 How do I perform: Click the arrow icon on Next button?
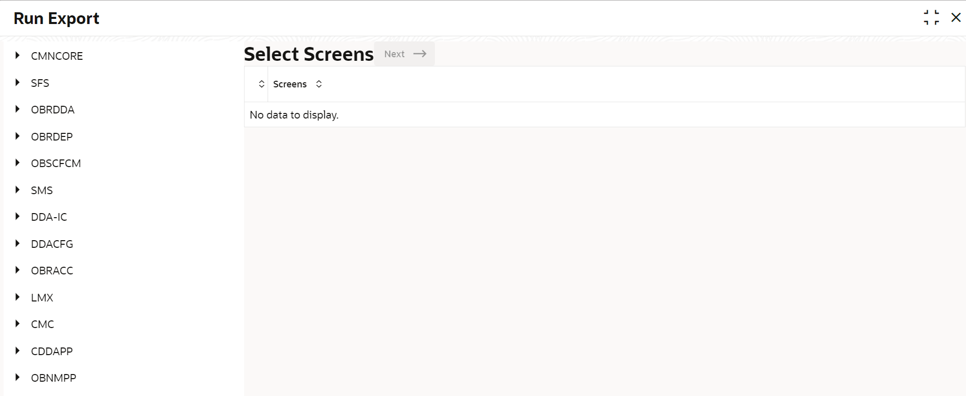(420, 54)
